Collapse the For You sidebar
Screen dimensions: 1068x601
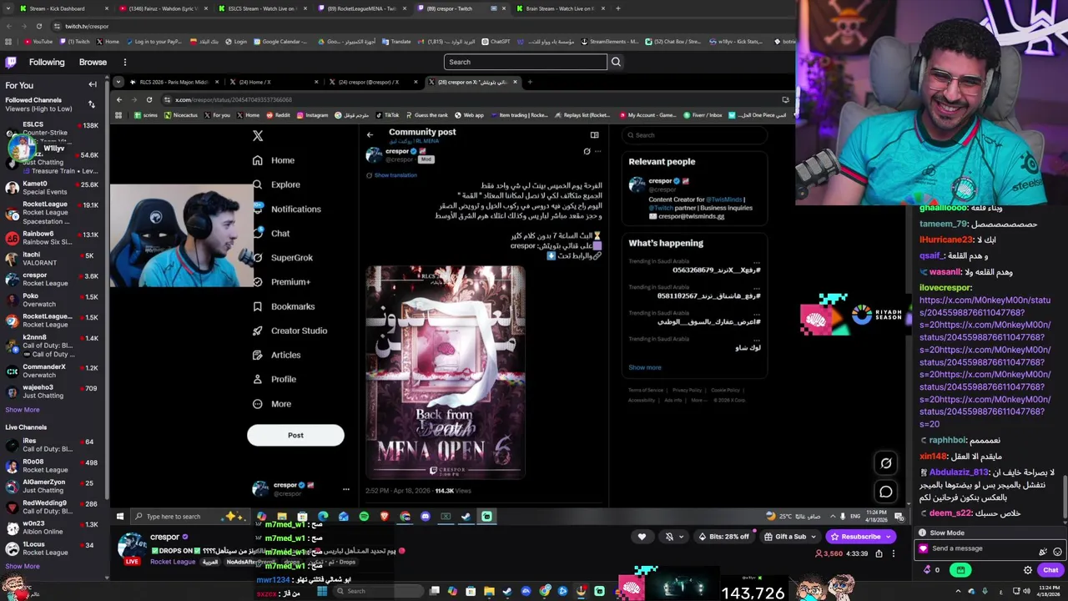[93, 84]
